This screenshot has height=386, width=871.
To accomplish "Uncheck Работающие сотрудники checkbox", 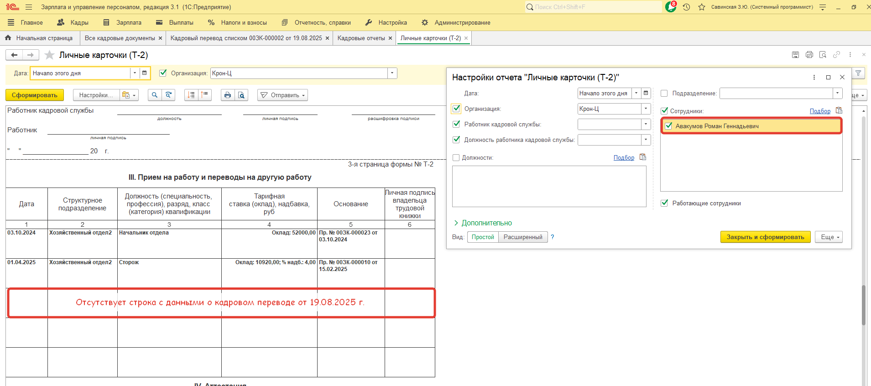I will [664, 203].
